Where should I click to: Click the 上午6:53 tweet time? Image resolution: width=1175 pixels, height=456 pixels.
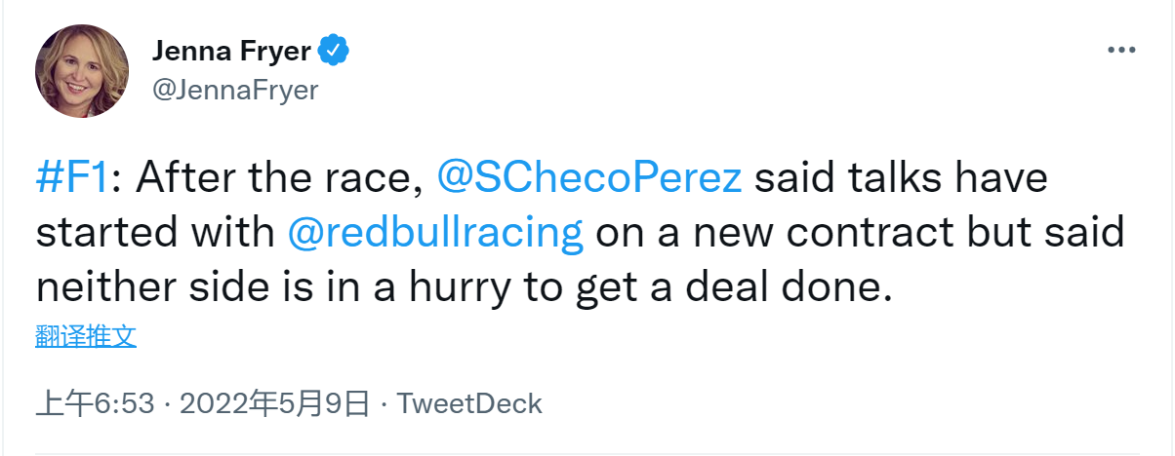pos(95,403)
